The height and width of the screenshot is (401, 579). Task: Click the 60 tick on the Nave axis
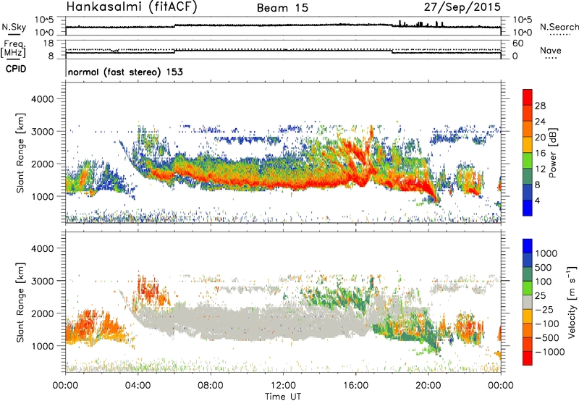pyautogui.click(x=518, y=43)
